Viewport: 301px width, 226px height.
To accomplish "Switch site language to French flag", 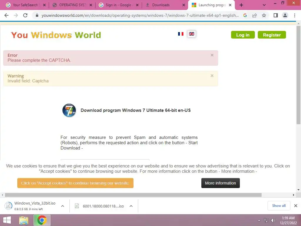I will pyautogui.click(x=181, y=34).
